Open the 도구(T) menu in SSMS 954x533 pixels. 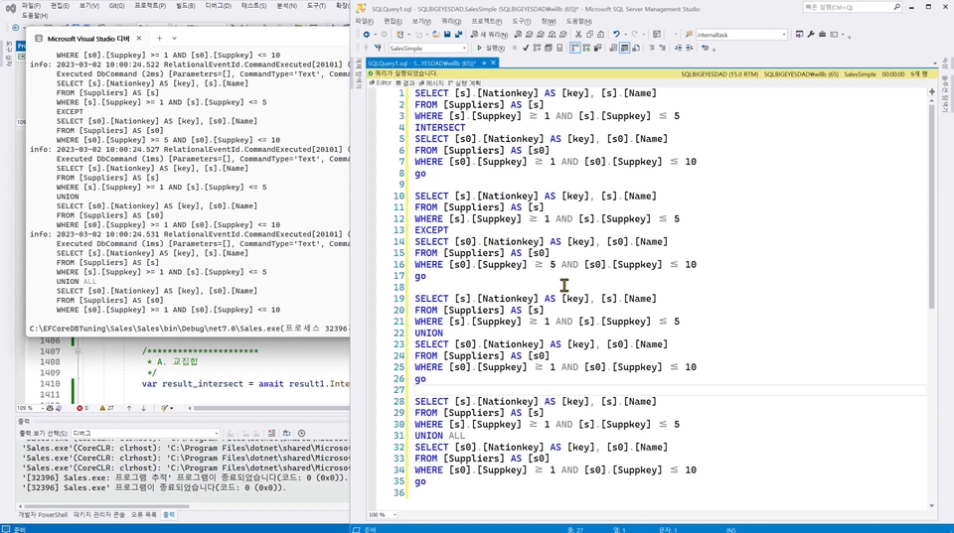pyautogui.click(x=521, y=21)
